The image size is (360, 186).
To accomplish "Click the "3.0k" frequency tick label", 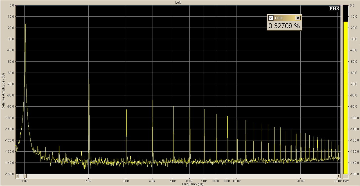I will [126, 181].
